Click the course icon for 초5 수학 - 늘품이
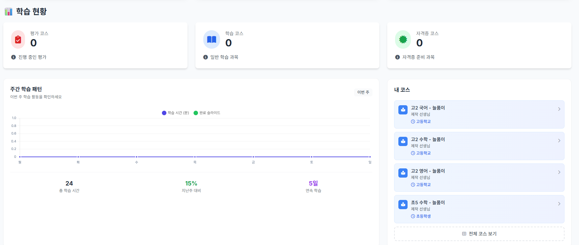Viewport: 579px width, 245px height. click(403, 205)
